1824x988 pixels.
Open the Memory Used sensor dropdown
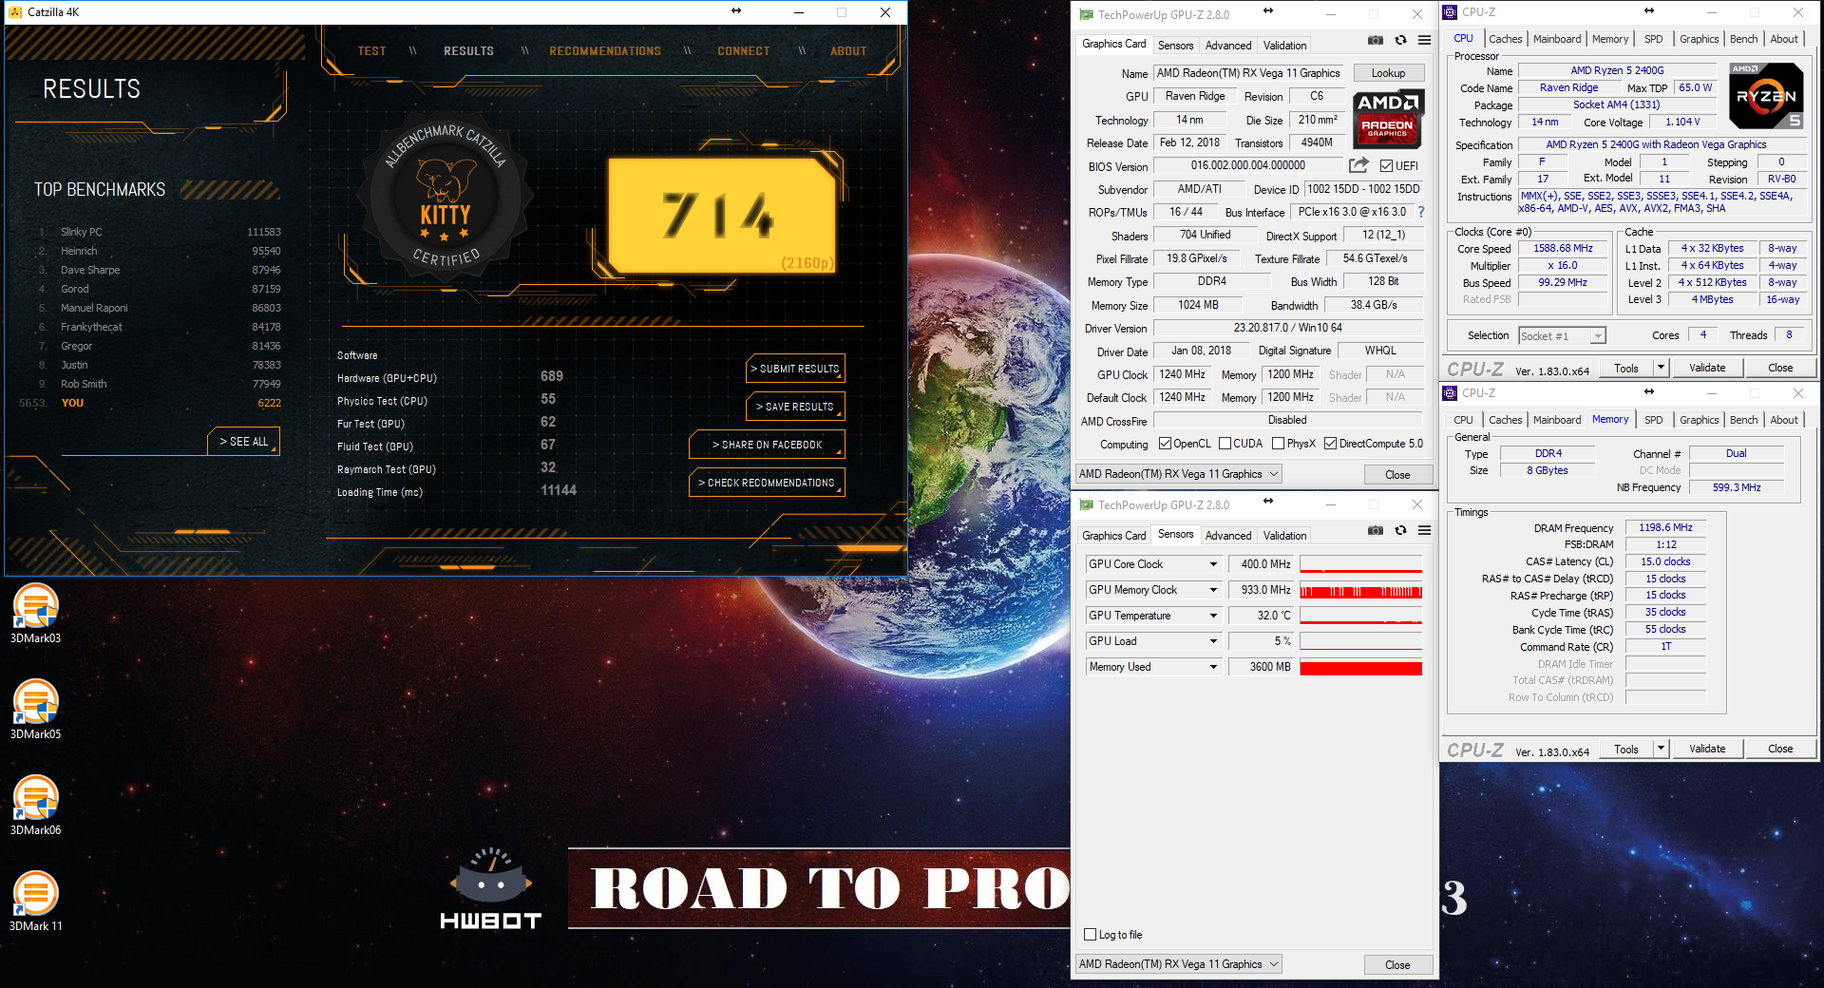(1213, 667)
